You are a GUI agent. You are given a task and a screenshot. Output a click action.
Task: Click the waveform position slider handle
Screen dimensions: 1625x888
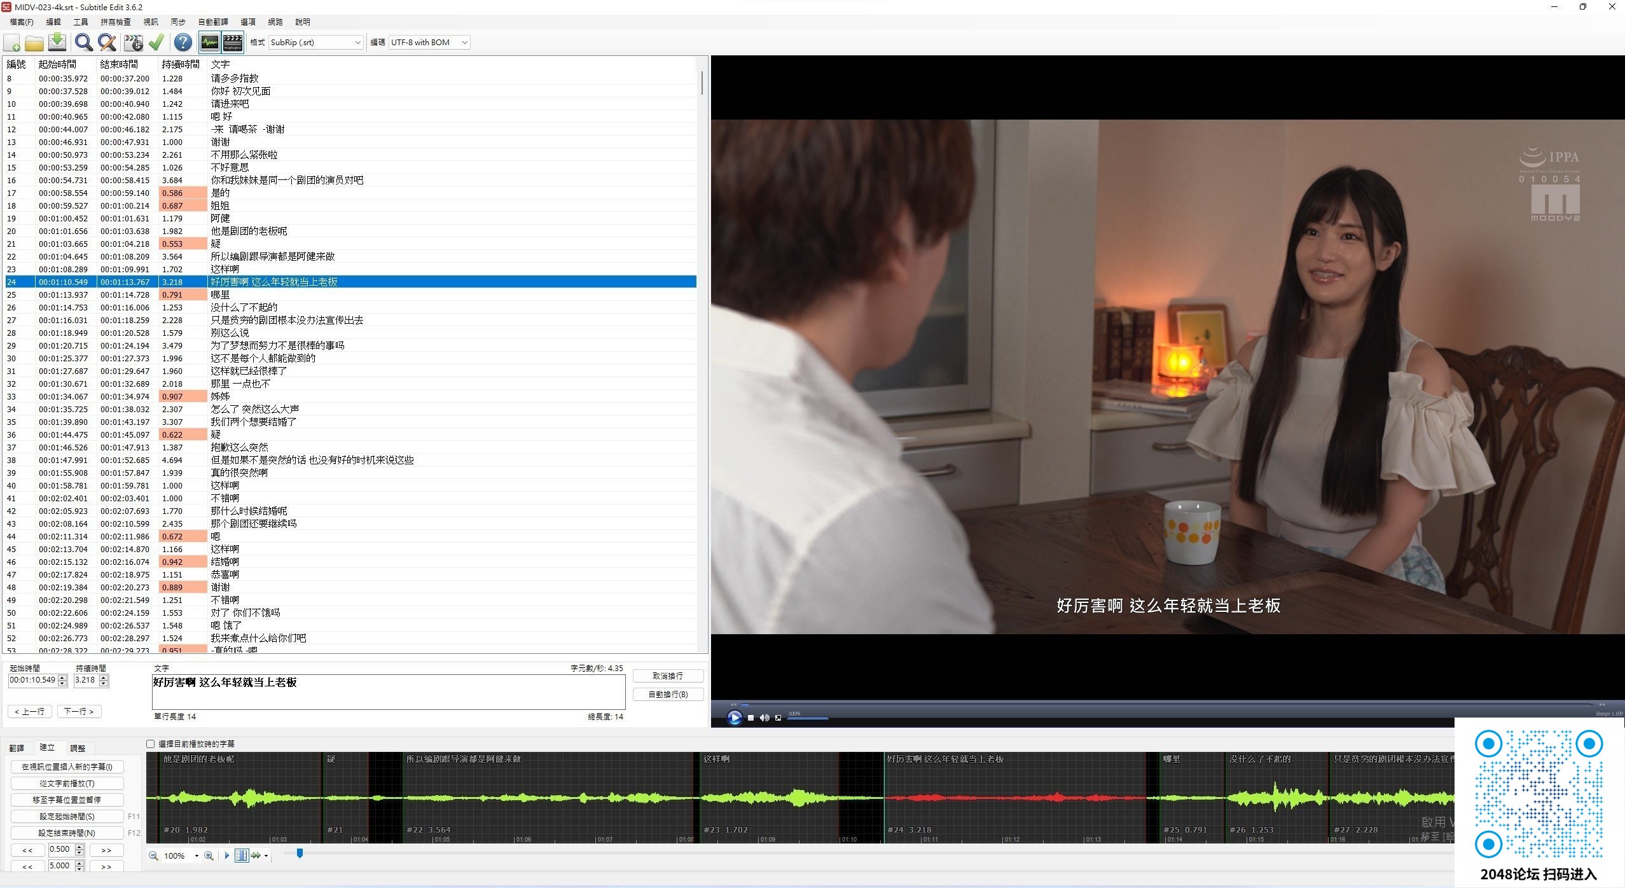point(300,853)
